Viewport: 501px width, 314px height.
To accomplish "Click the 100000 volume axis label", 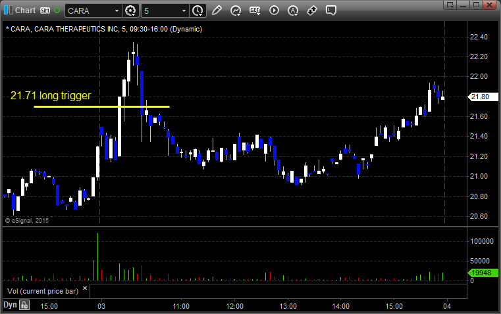I will tap(482, 241).
